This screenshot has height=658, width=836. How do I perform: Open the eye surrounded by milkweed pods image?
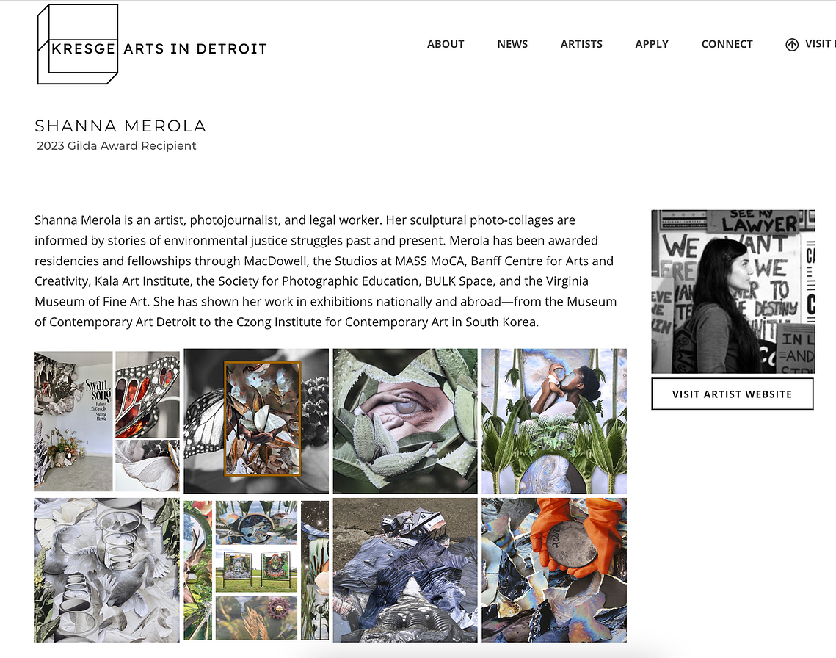405,421
